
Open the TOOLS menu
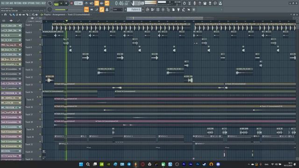point(38,3)
